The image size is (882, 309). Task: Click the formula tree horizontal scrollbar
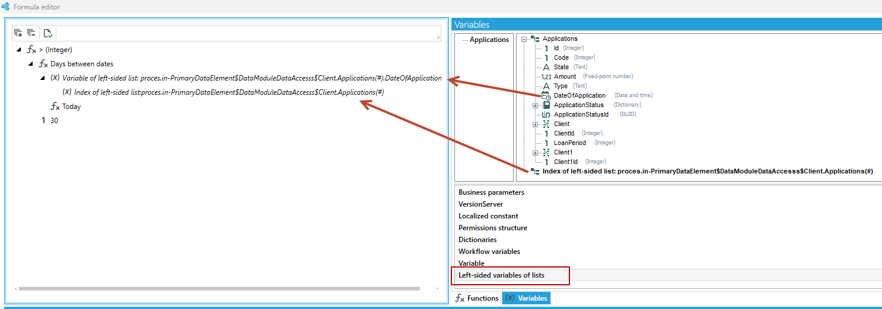click(219, 289)
